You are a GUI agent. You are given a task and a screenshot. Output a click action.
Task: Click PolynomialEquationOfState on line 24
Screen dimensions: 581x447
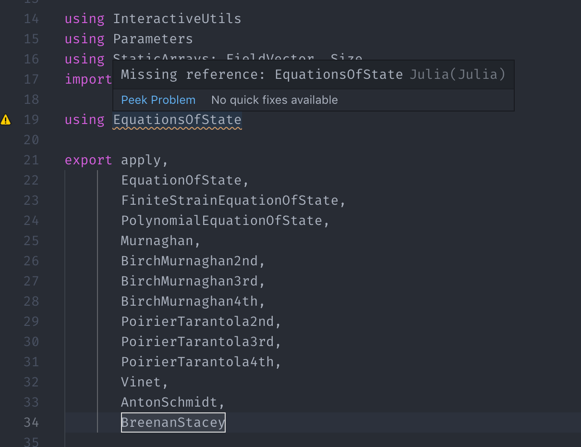click(x=221, y=221)
